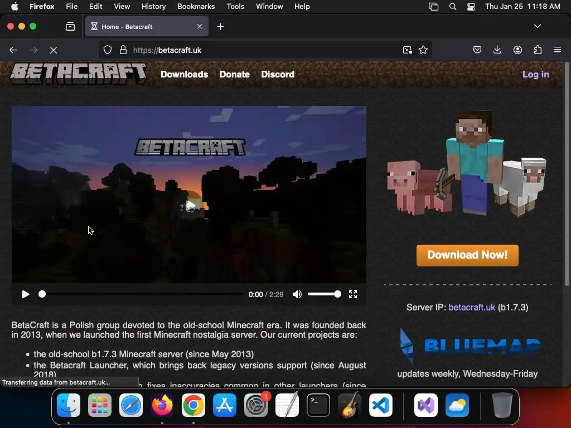Click the video seek progress bar

[141, 294]
